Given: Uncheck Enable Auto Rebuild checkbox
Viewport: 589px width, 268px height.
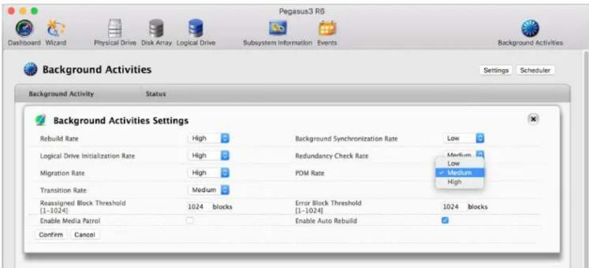Looking at the screenshot, I should 445,221.
